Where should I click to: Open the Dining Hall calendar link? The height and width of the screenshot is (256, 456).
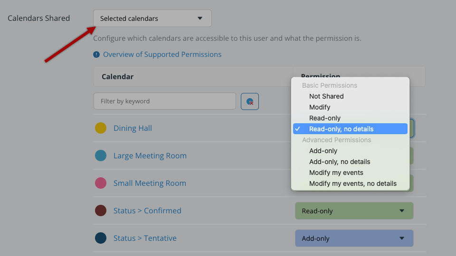(x=133, y=128)
